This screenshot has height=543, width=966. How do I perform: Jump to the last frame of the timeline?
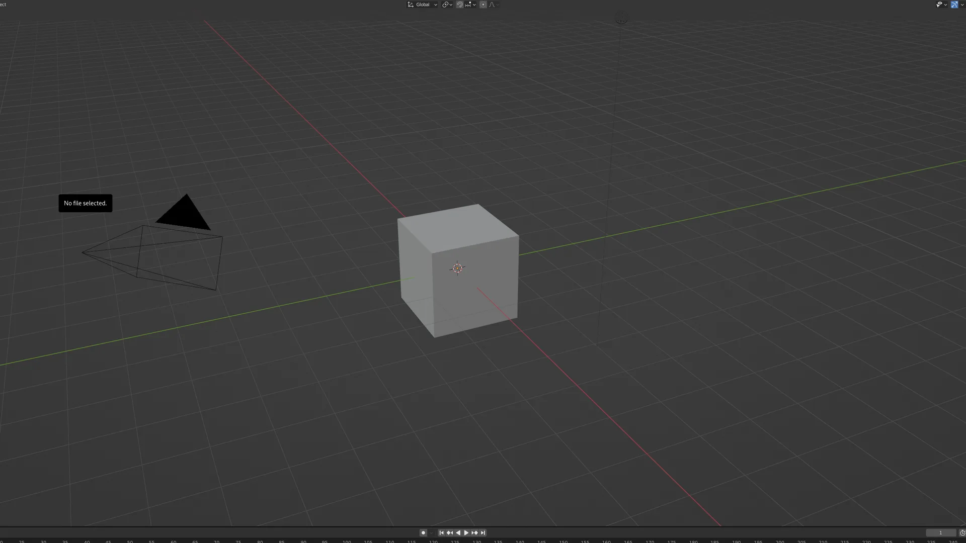point(483,532)
